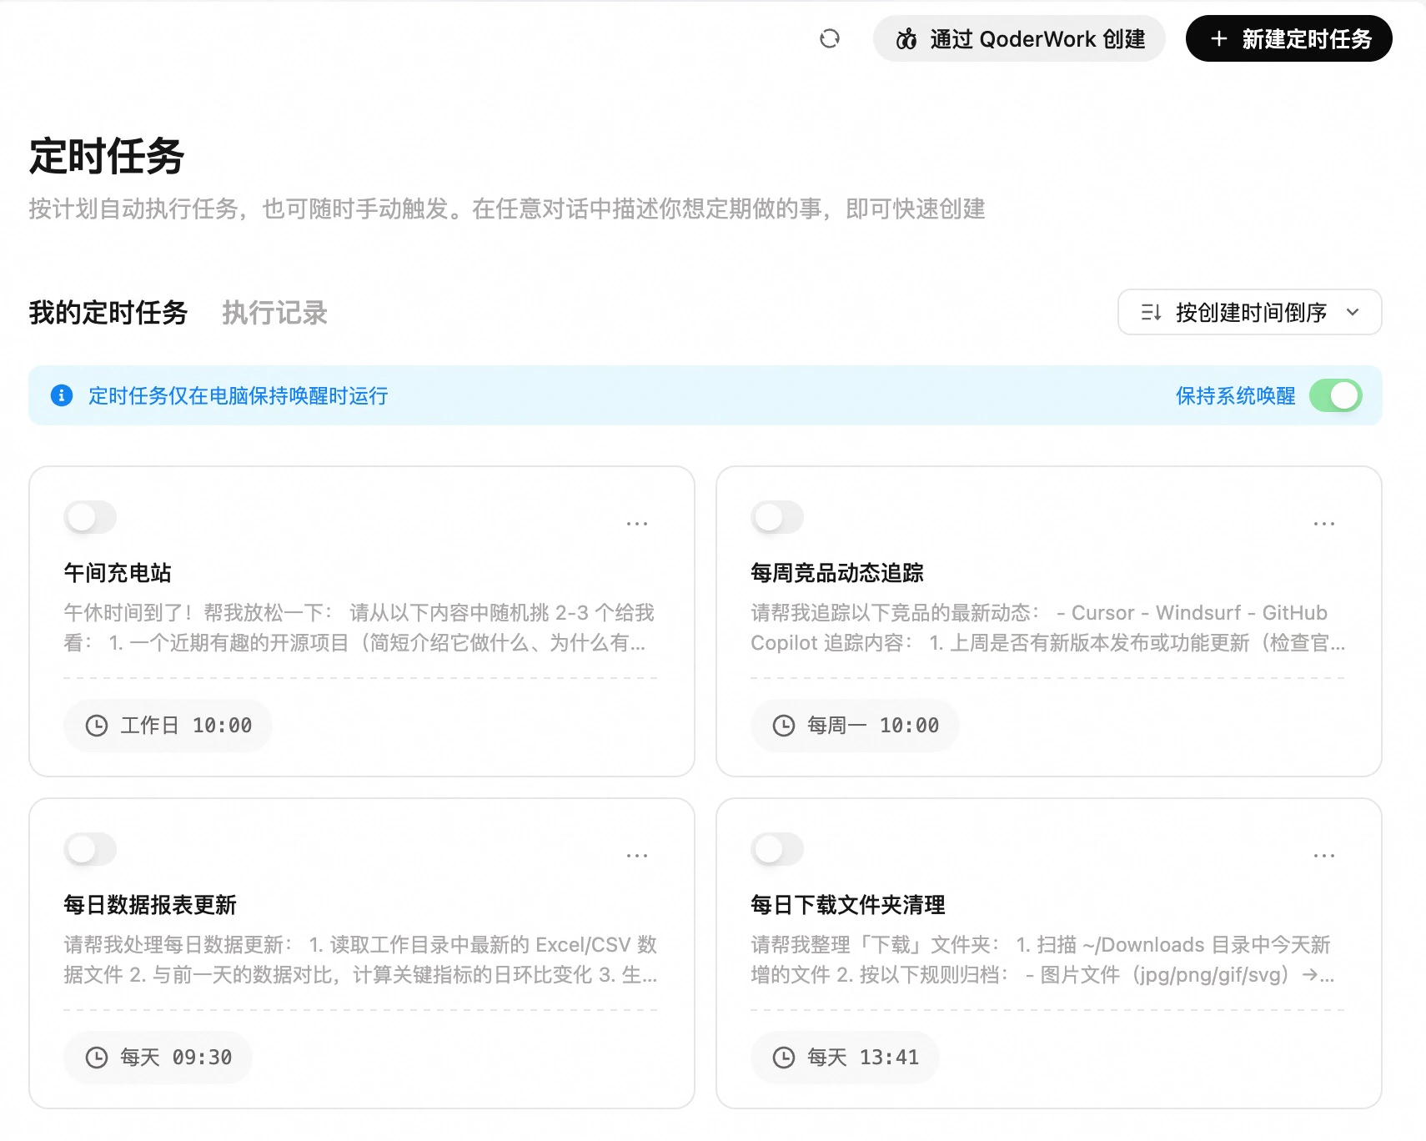This screenshot has width=1426, height=1141.
Task: Open the options menu on 每周竞品动态追踪 card
Action: click(x=1324, y=523)
